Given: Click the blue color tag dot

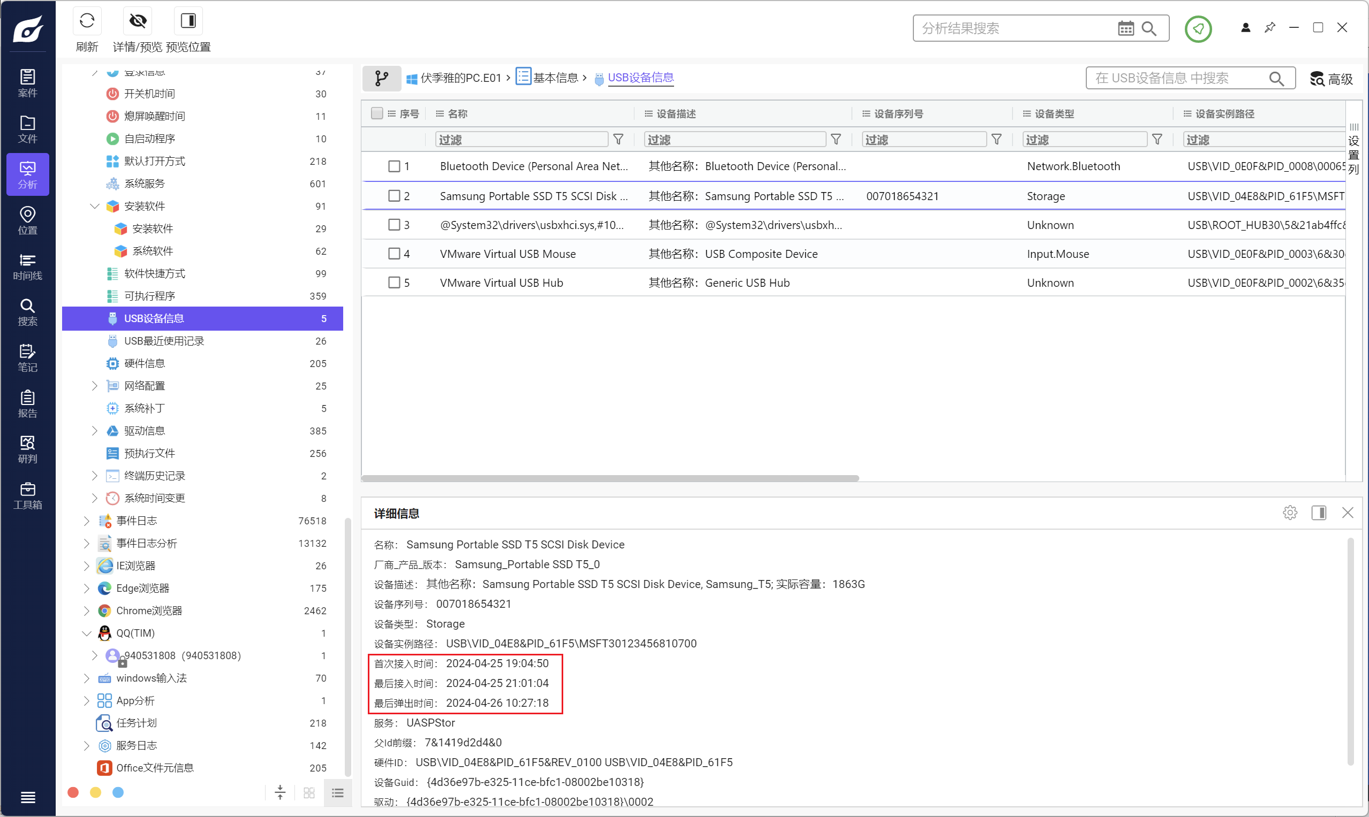Looking at the screenshot, I should pos(118,792).
